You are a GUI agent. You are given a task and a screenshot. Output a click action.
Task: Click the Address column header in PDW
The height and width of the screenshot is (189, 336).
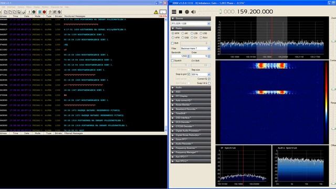point(3,16)
